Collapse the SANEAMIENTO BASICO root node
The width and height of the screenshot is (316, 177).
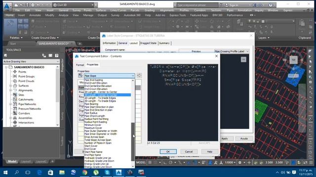point(6,67)
